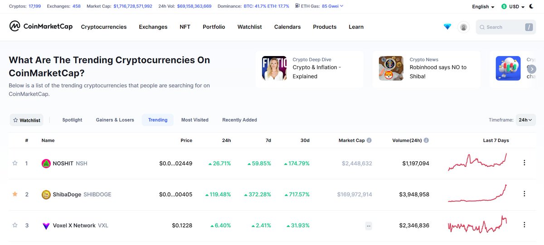Sort by the 24h column header

pyautogui.click(x=226, y=141)
